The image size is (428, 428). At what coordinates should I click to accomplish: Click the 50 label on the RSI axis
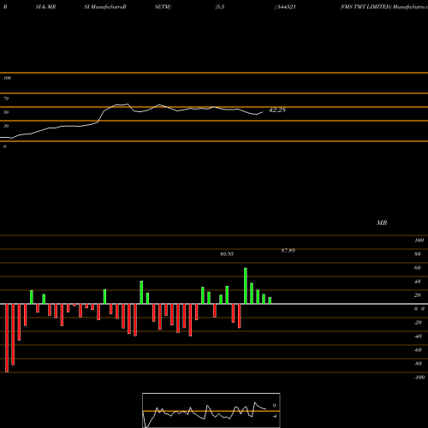(x=6, y=112)
